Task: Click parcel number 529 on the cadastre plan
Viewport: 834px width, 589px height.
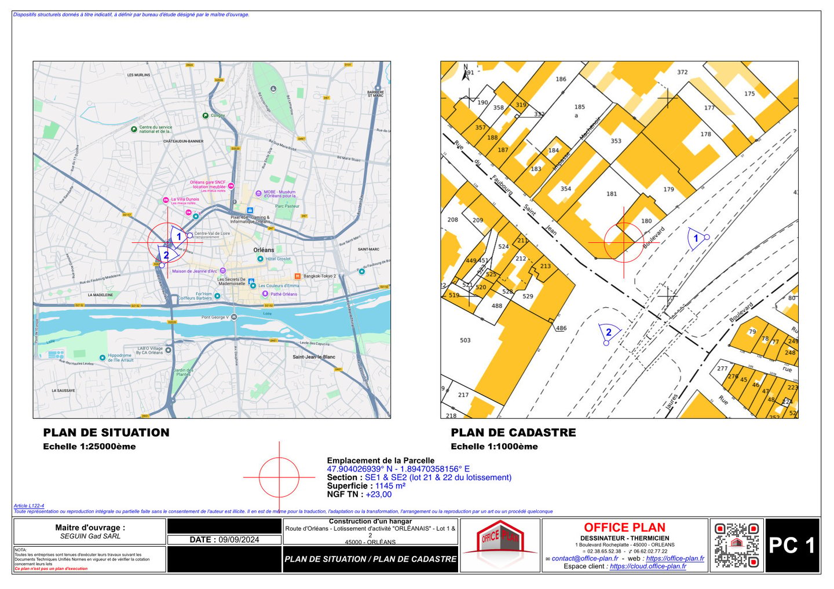Action: coord(528,296)
